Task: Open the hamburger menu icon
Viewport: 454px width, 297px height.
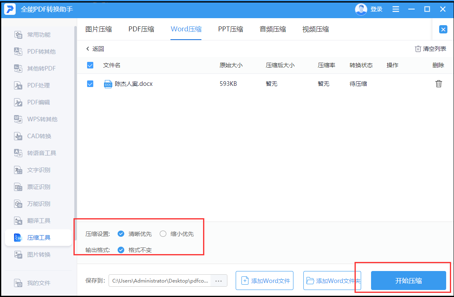Action: 395,9
